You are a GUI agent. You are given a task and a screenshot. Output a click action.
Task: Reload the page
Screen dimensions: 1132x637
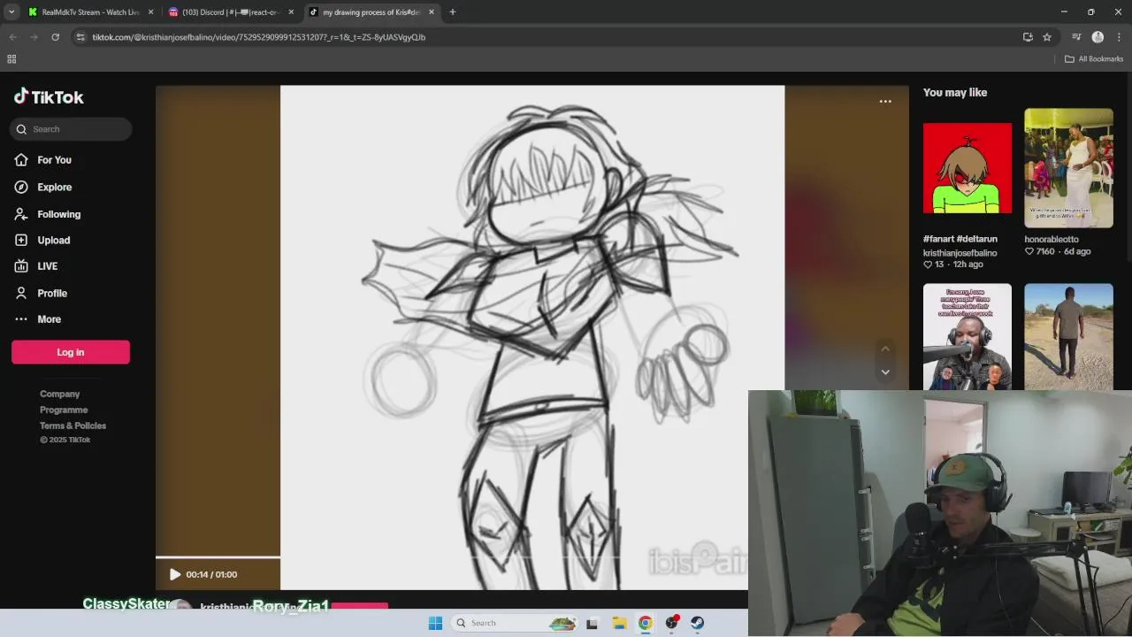click(55, 37)
